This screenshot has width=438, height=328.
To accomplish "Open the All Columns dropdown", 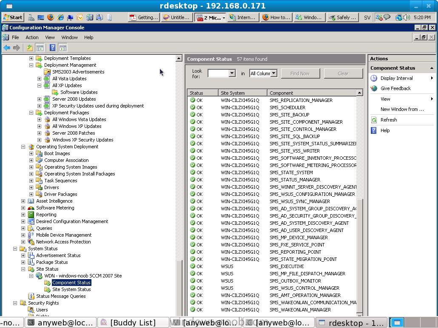I will pyautogui.click(x=274, y=74).
